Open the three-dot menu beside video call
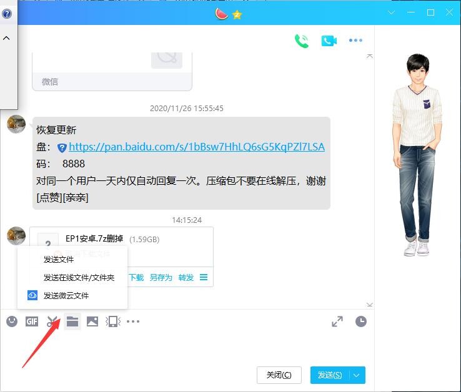The height and width of the screenshot is (392, 461). (x=355, y=41)
